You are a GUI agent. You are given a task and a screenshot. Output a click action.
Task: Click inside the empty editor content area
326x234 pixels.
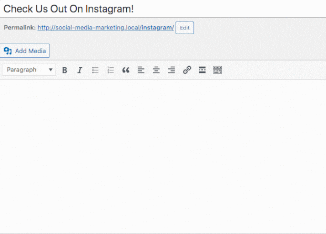click(163, 156)
